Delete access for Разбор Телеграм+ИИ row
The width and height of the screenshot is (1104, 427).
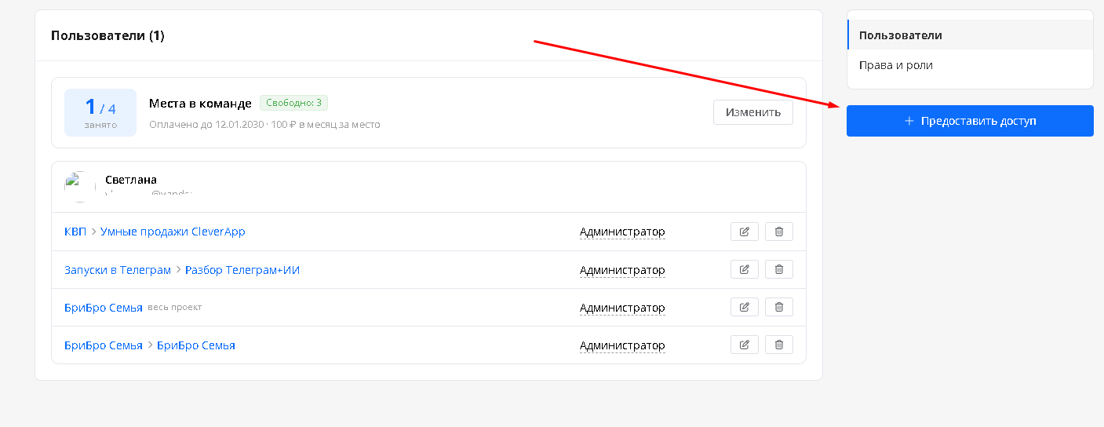point(779,269)
